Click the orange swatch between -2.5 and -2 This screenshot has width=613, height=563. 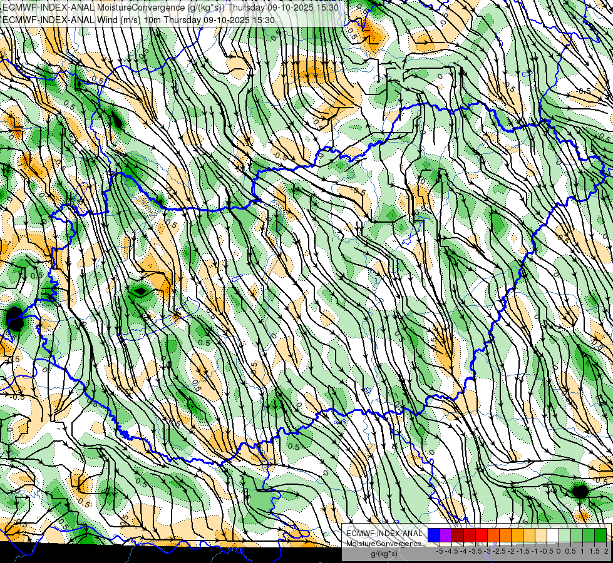505,535
